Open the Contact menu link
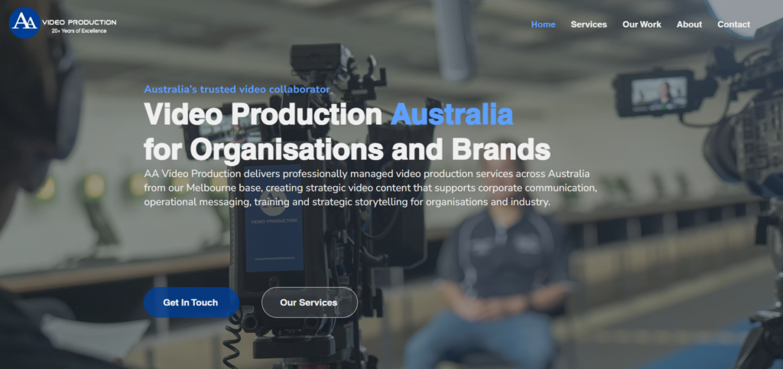 [x=733, y=24]
